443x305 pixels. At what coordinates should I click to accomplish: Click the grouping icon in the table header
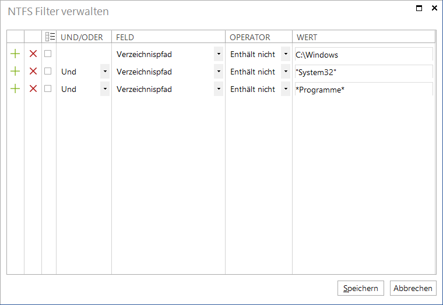point(50,37)
